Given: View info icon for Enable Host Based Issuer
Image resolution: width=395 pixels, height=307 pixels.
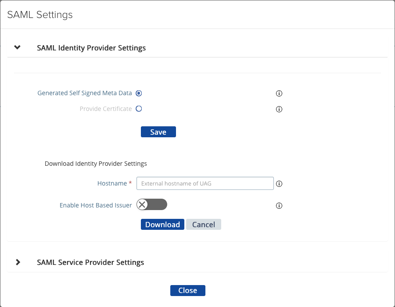Looking at the screenshot, I should point(279,206).
